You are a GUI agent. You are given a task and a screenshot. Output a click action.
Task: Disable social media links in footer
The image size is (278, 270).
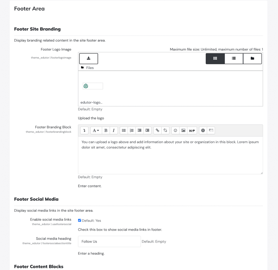click(x=79, y=220)
